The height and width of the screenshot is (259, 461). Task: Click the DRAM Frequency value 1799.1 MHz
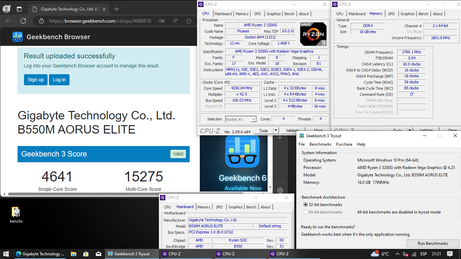[411, 52]
